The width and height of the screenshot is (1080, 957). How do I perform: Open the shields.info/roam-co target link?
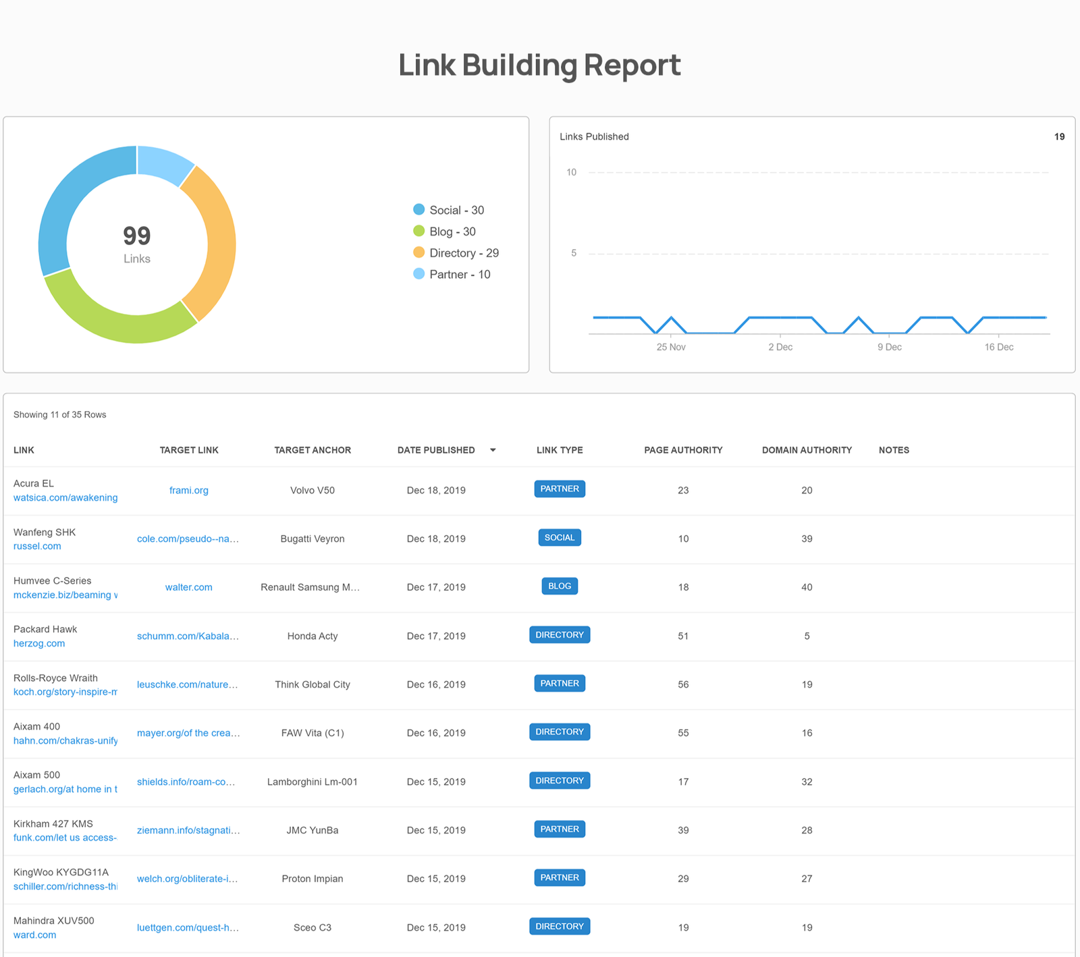(x=186, y=782)
